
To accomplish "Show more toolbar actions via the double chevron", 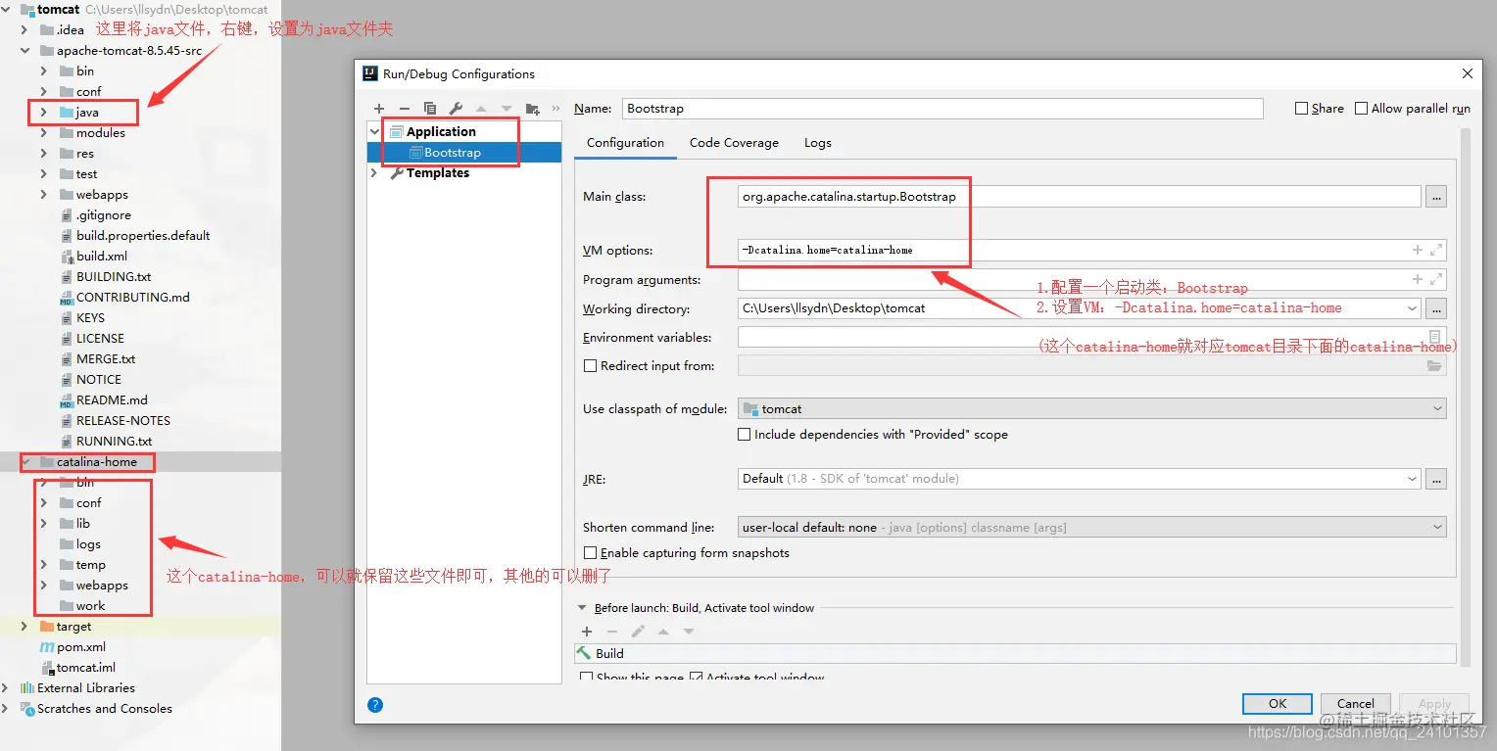I will coord(556,109).
